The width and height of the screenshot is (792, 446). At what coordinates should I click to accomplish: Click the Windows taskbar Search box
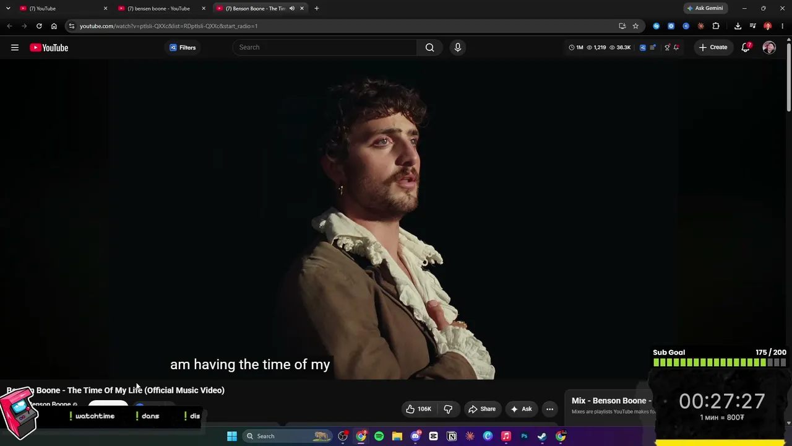coord(288,436)
